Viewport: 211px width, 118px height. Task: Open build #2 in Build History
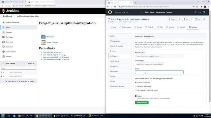[4, 72]
